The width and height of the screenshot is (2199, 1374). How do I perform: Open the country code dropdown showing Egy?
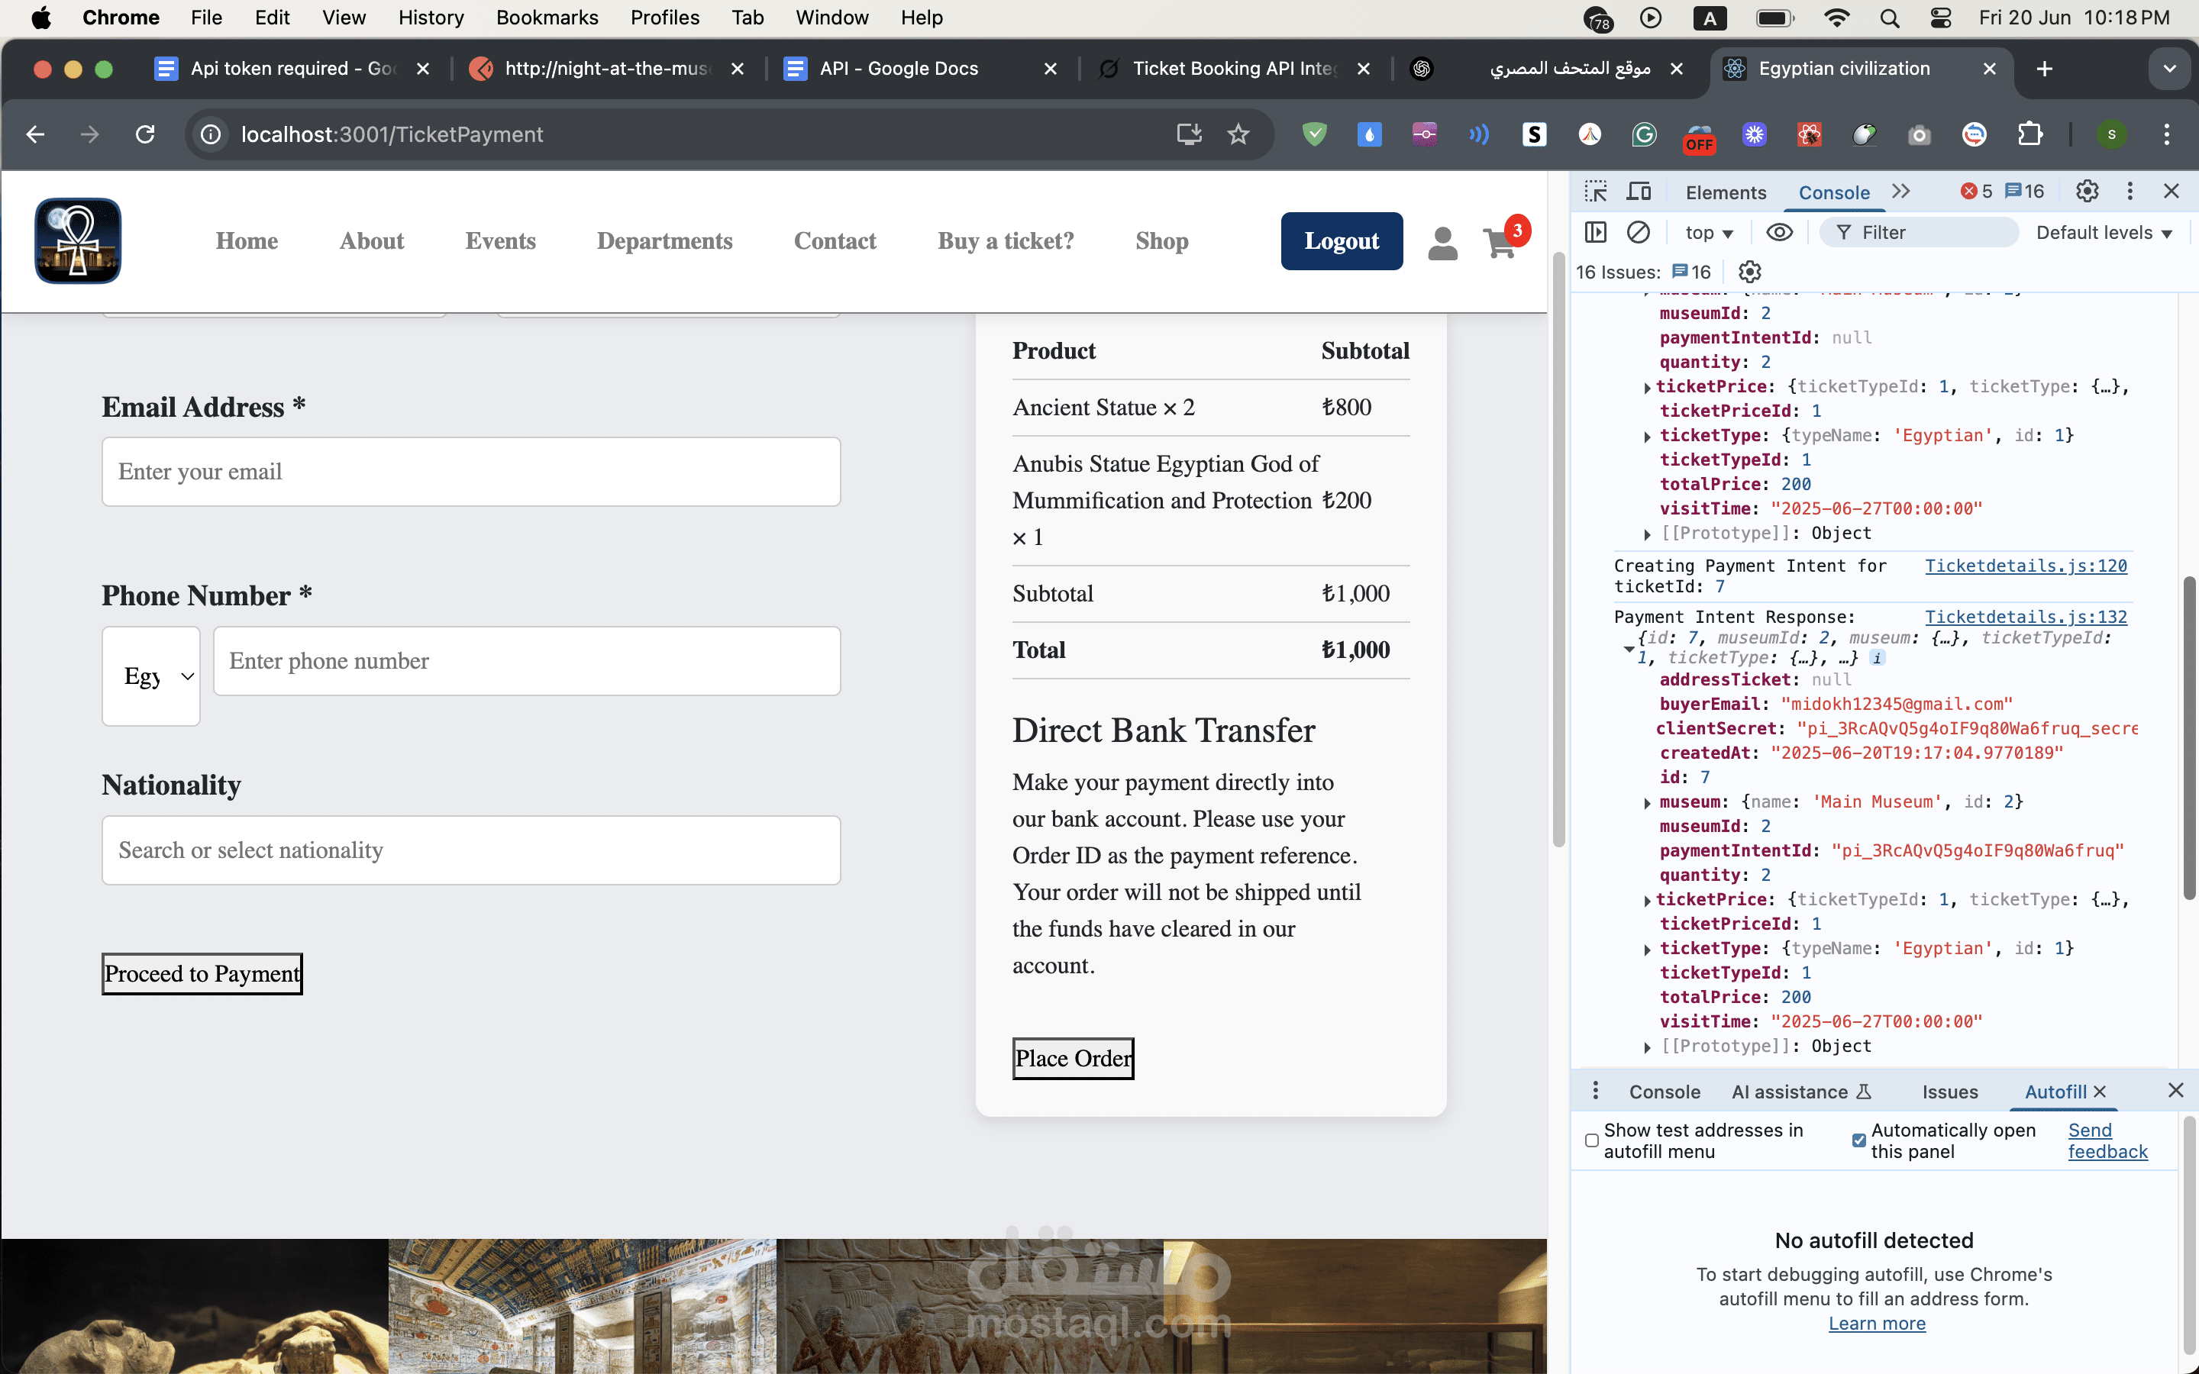click(151, 676)
